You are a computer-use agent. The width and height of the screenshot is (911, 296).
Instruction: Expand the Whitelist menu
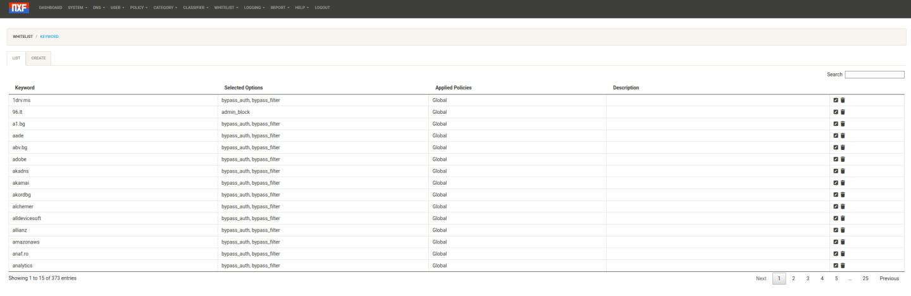pyautogui.click(x=226, y=8)
